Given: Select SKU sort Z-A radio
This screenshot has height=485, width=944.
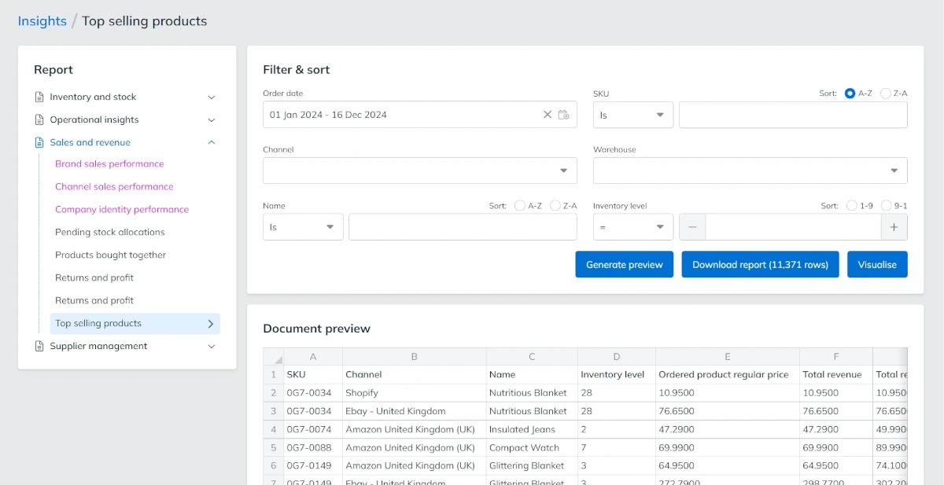Looking at the screenshot, I should point(885,93).
